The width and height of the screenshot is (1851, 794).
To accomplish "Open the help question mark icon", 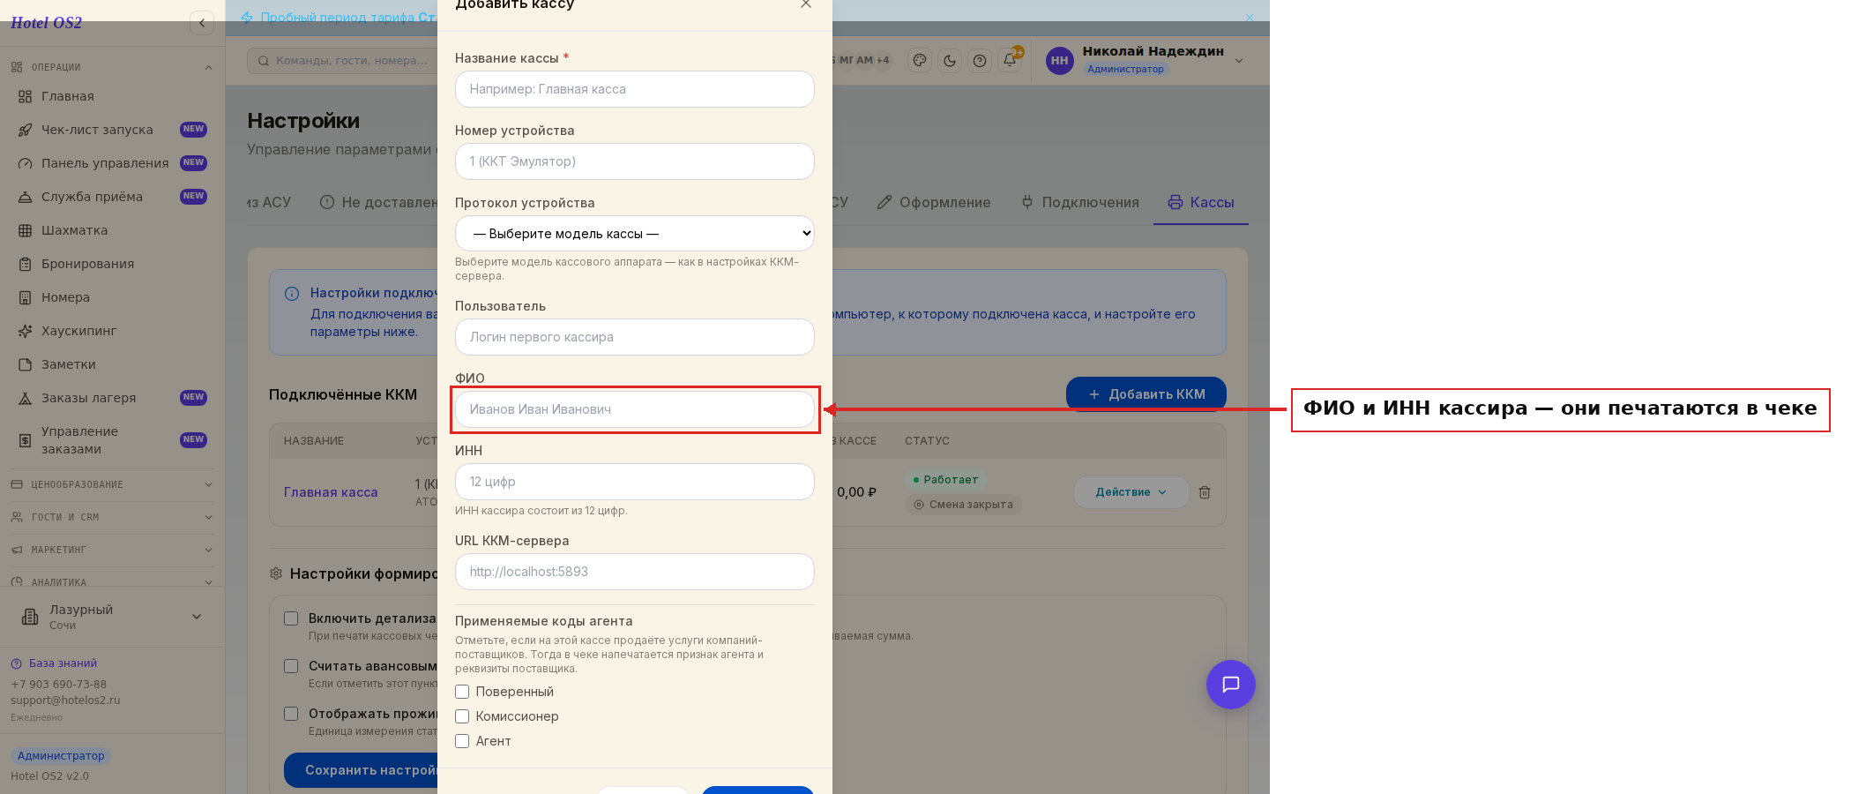I will tap(980, 61).
